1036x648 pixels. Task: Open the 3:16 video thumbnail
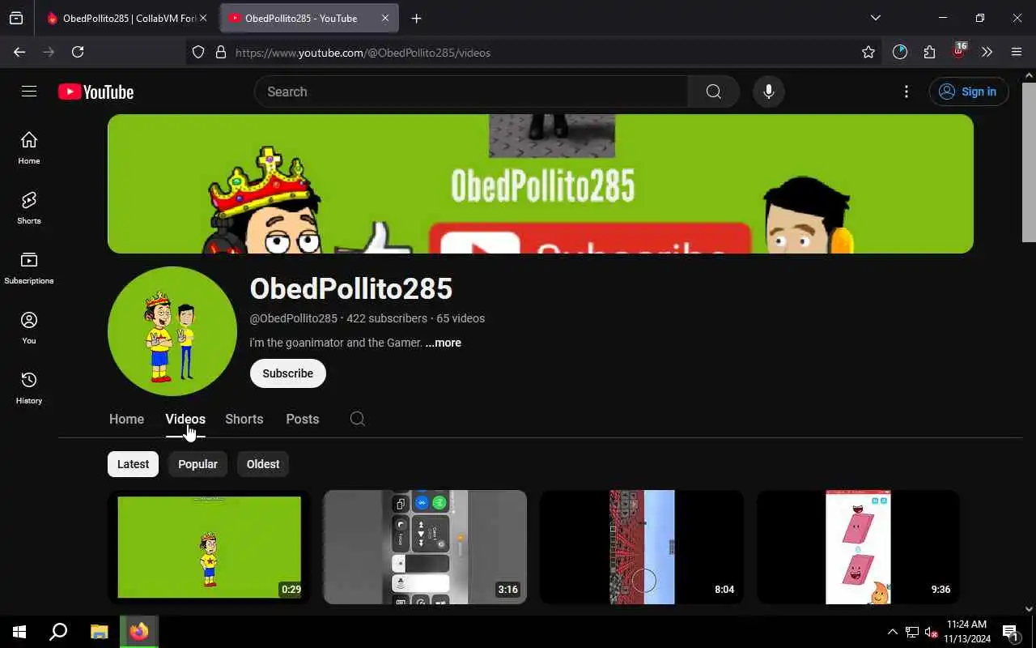pos(425,547)
